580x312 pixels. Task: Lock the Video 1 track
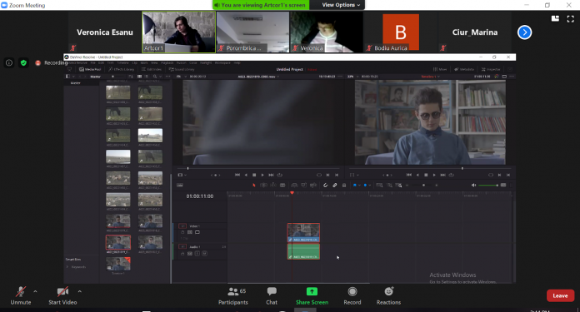(182, 232)
